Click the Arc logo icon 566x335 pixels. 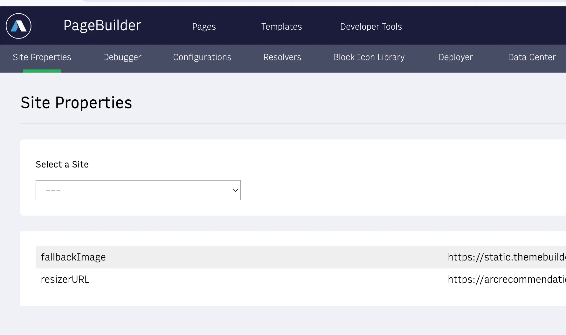[x=18, y=26]
